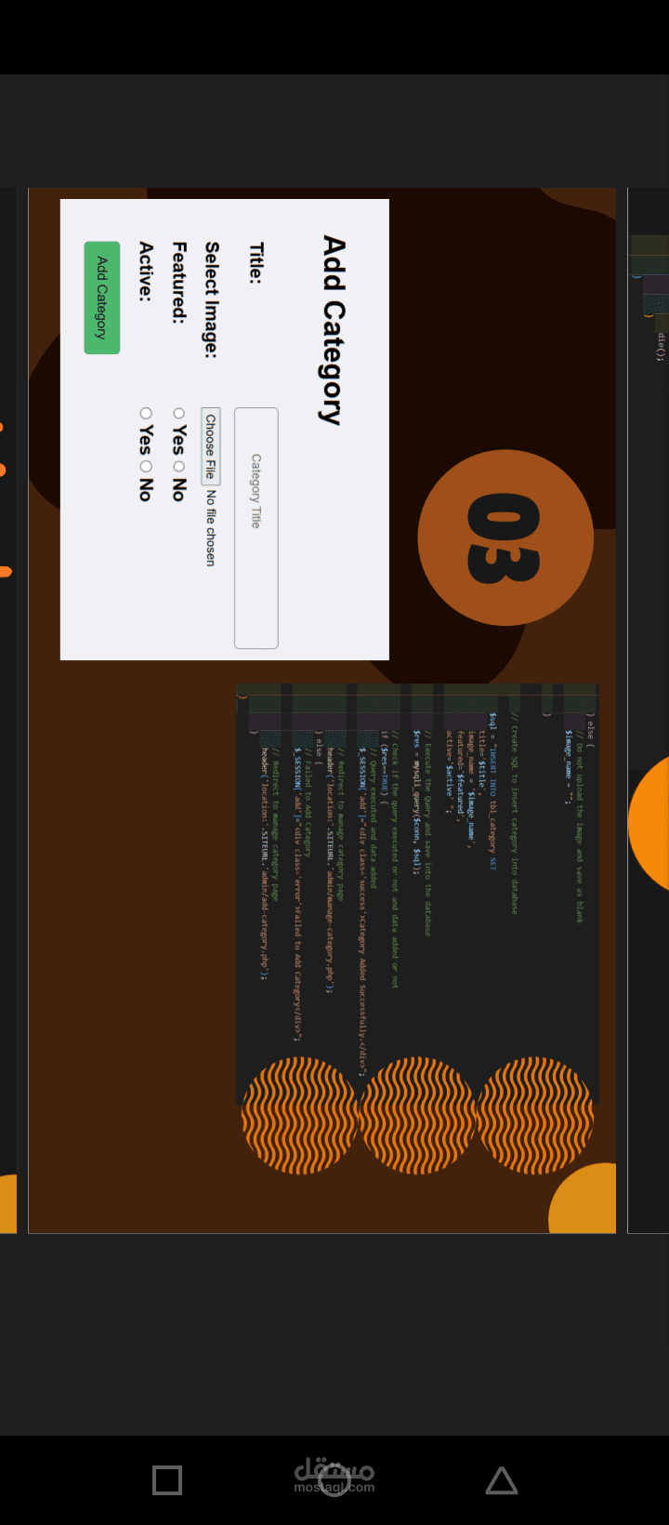Click the "Select Image:" label
This screenshot has height=1525, width=669.
point(212,300)
